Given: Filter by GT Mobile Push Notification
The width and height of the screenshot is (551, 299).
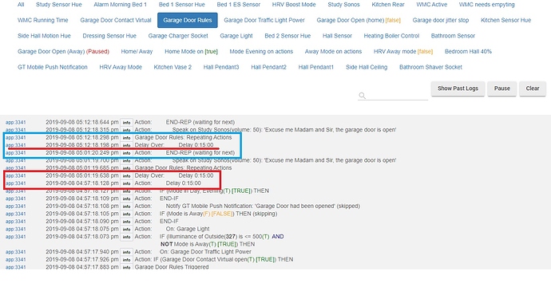Looking at the screenshot, I should 53,67.
